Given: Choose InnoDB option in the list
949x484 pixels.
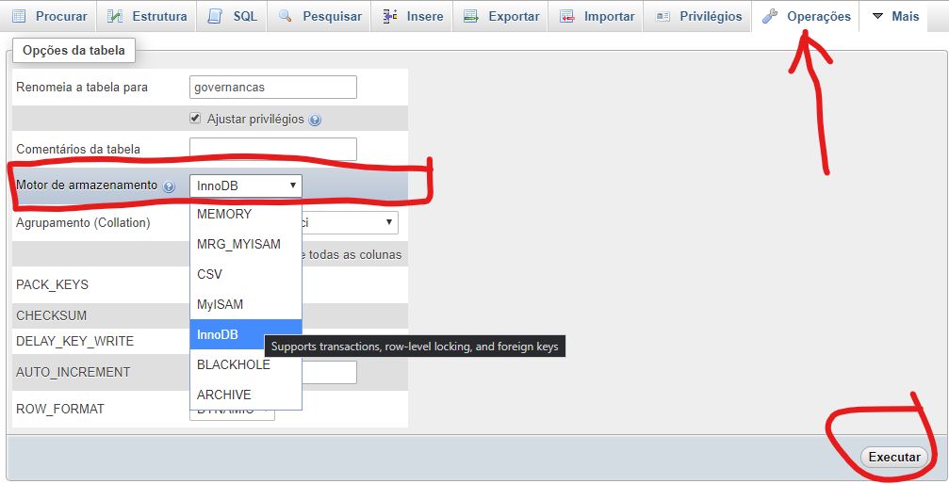Looking at the screenshot, I should pos(246,334).
